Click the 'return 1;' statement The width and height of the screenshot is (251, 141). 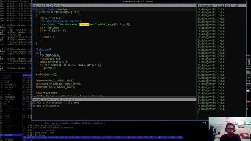49,37
